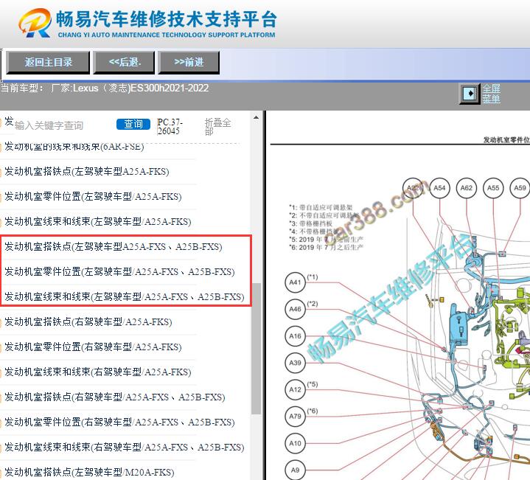
Task: Open 发动机室搭铁点(右驾驶车型/A25A-FKS)
Action: click(x=88, y=321)
